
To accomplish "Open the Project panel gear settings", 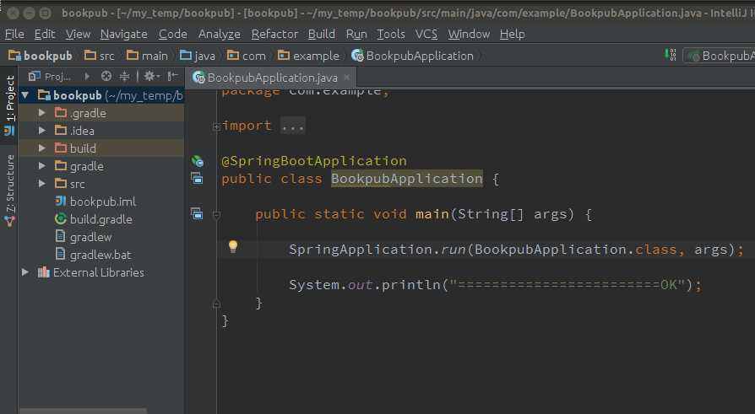I will 151,76.
